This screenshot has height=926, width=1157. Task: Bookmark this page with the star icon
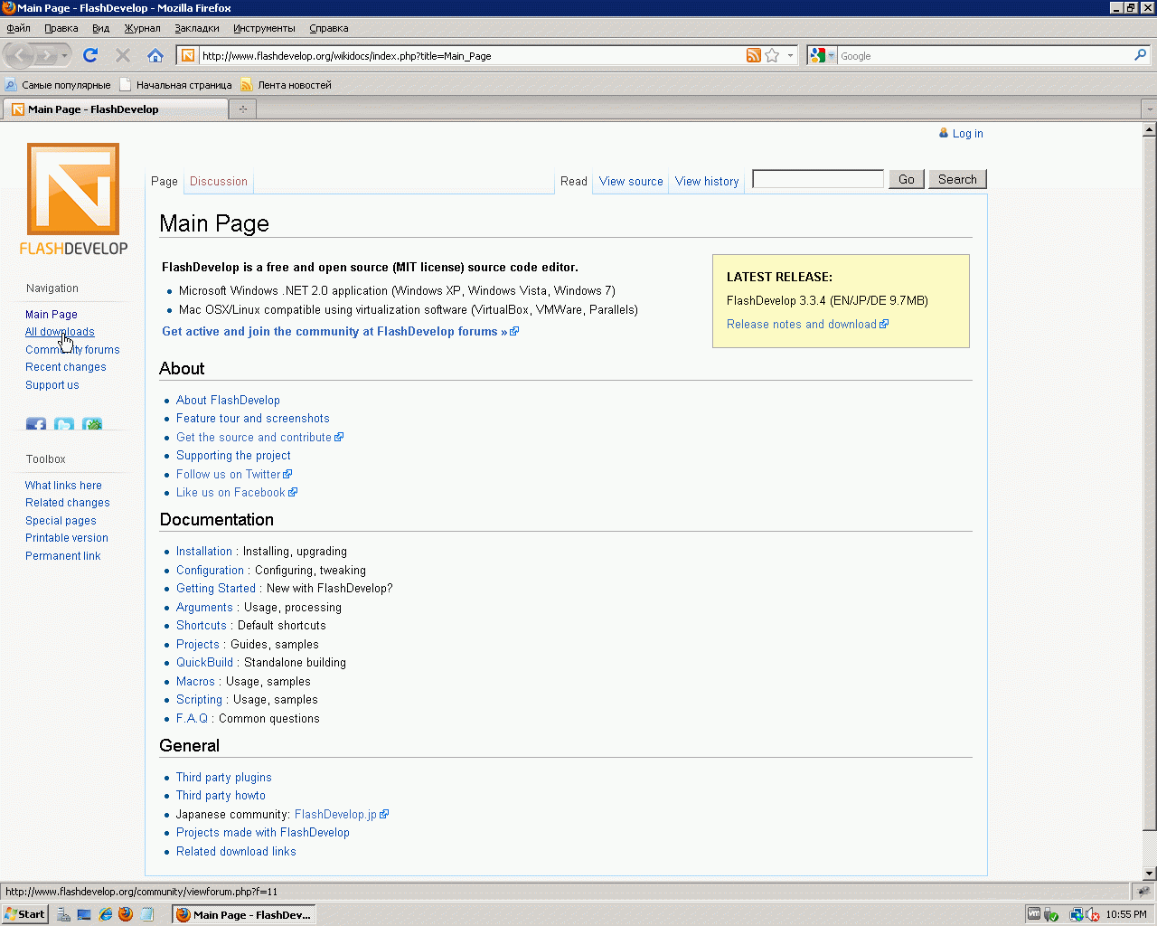pyautogui.click(x=772, y=56)
